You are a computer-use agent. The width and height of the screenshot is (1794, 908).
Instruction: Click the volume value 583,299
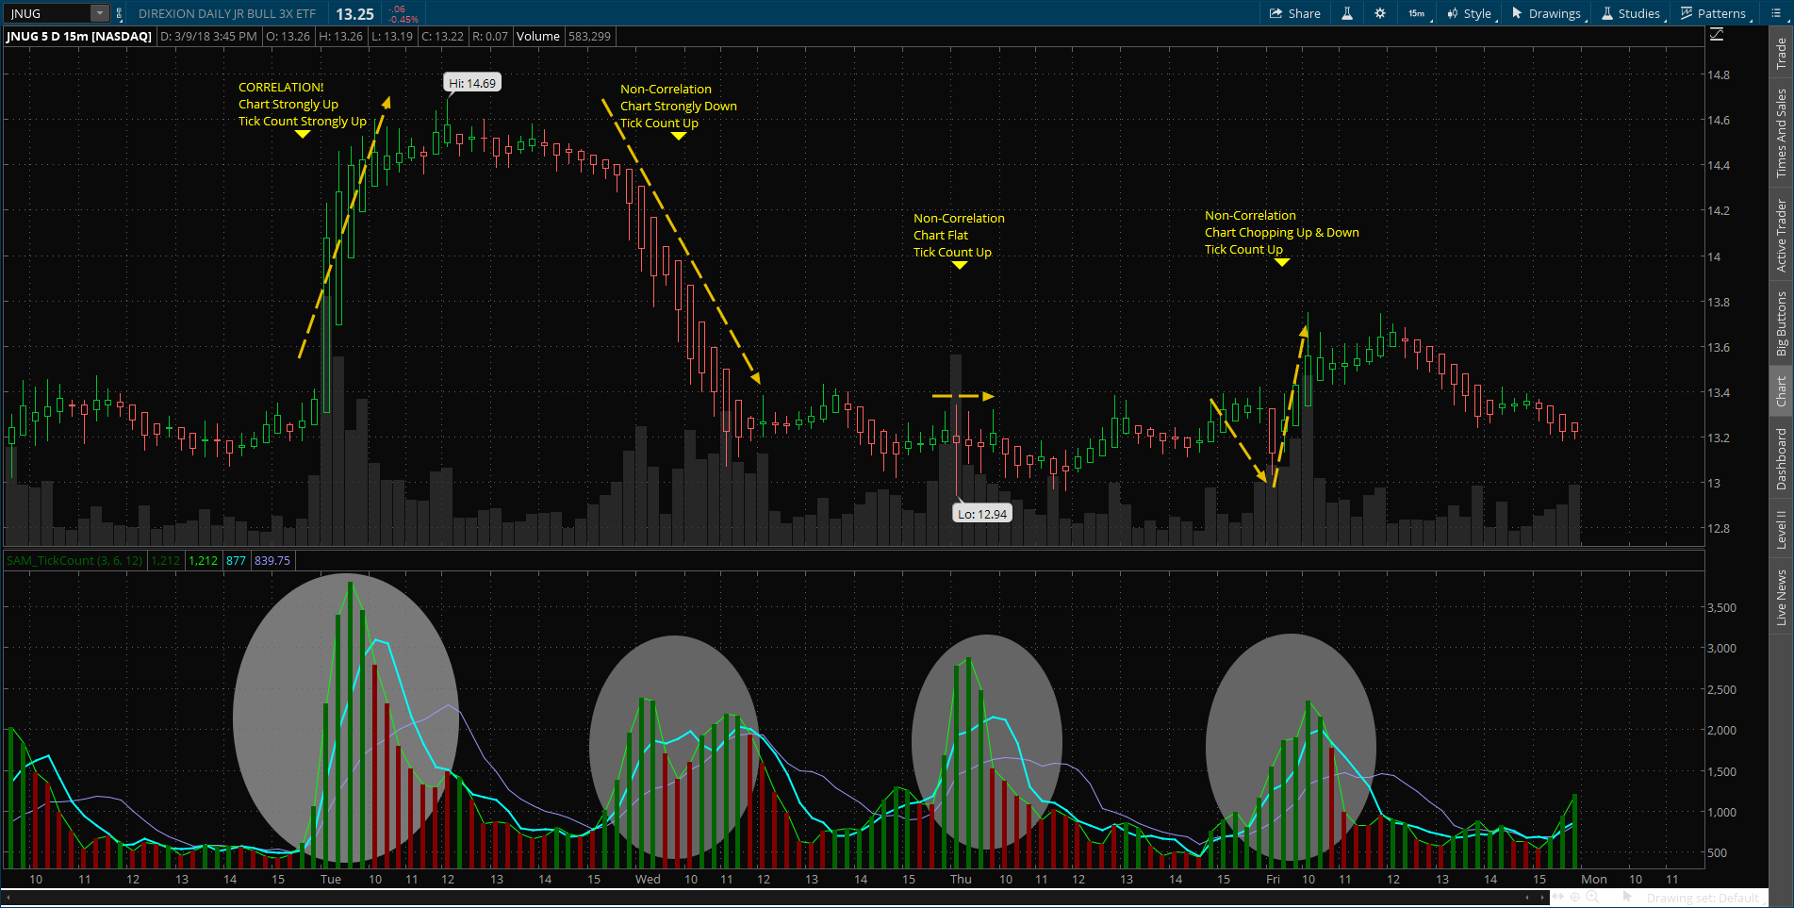click(x=590, y=36)
